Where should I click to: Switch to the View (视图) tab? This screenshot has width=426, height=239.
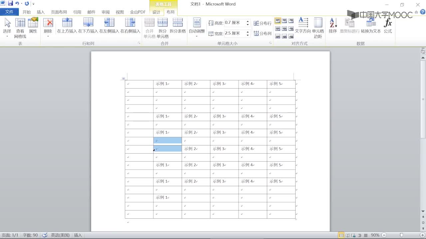120,12
